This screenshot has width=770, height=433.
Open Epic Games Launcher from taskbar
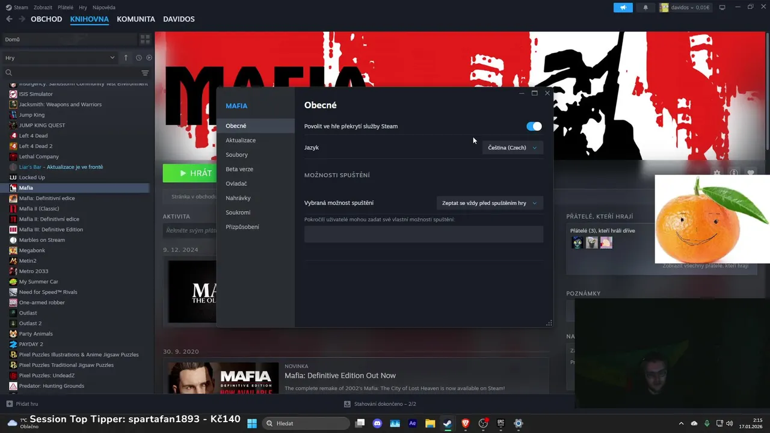tap(500, 423)
